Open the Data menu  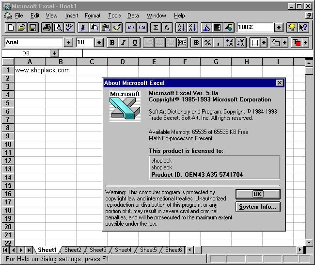click(133, 16)
